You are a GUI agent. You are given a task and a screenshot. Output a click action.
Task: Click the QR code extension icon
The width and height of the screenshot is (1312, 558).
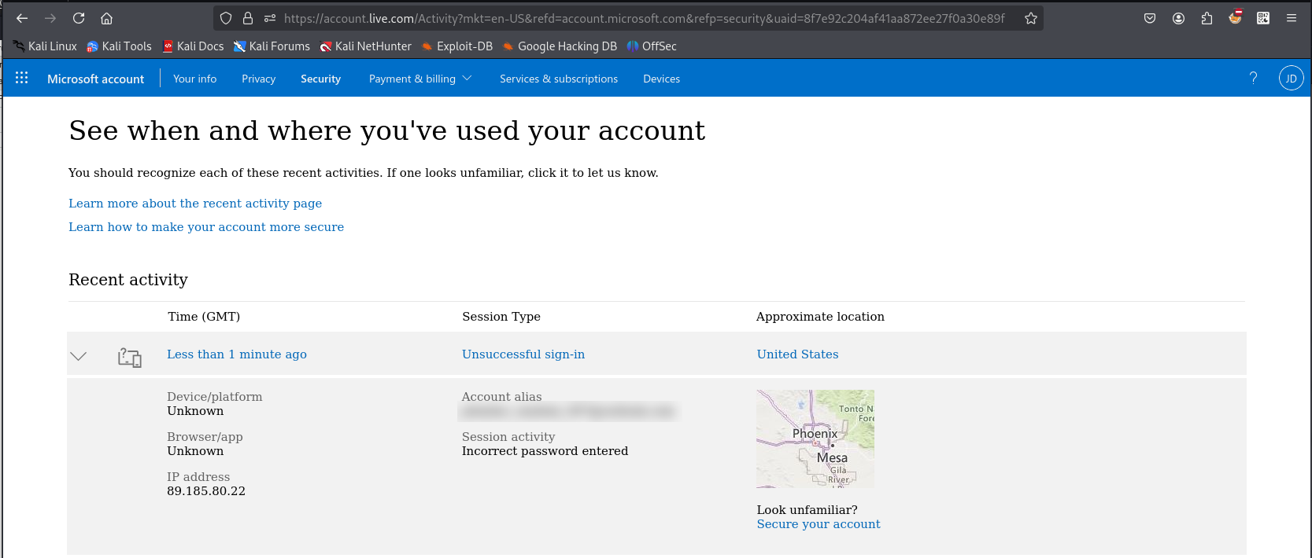pos(1263,18)
